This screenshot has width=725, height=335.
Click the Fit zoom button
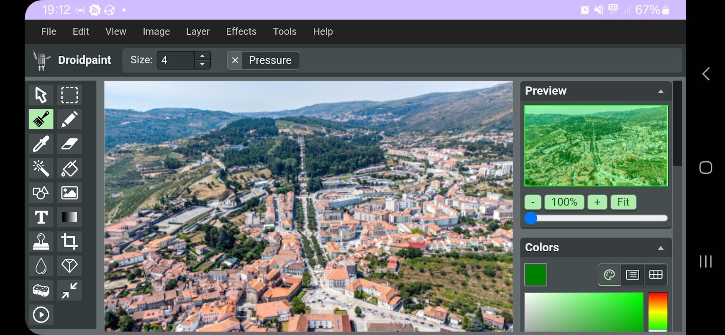tap(623, 202)
